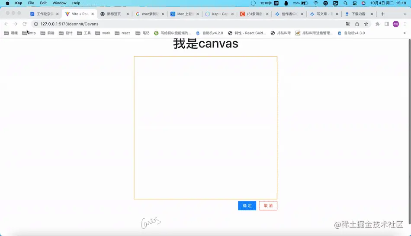Open the 特性 - React Guid bookmark
Viewport: 411px width, 236px height.
click(247, 33)
